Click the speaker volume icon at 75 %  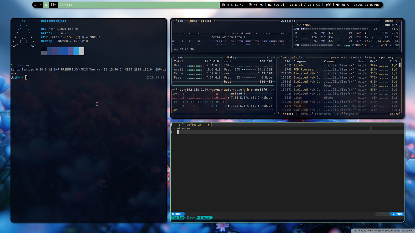point(338,5)
